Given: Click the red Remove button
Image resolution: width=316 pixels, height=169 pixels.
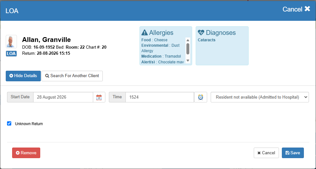Looking at the screenshot, I should pyautogui.click(x=26, y=153).
